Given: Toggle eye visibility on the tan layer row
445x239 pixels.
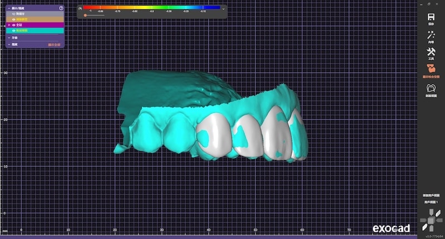Looking at the screenshot, I should (x=13, y=19).
